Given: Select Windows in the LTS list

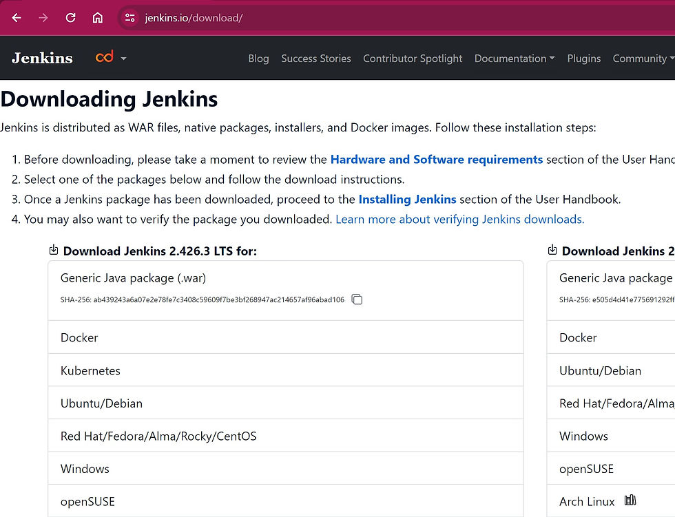Looking at the screenshot, I should pos(286,468).
